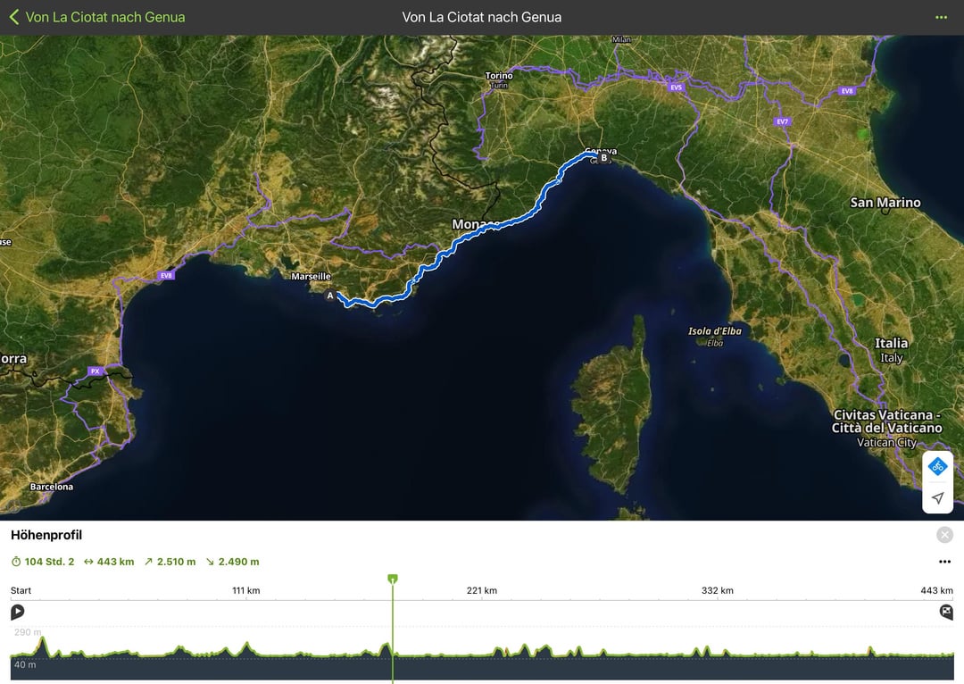
Task: Tap the Marseille city label on map
Action: (x=312, y=276)
